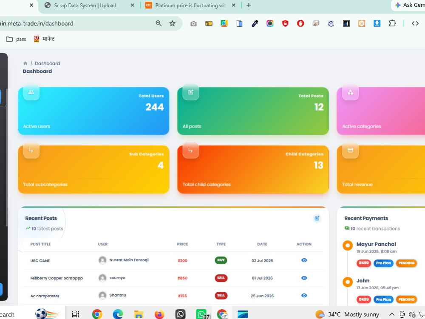Screen dimensions: 425x319
Task: Open WhatsApp with 37 badge from taskbar
Action: [x=202, y=314]
